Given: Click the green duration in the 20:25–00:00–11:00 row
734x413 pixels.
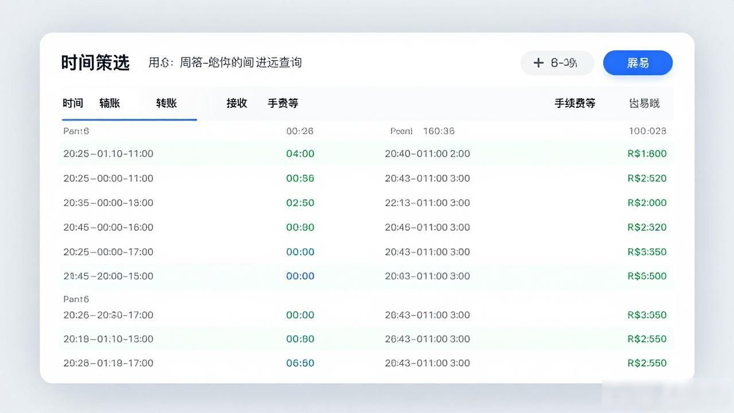Looking at the screenshot, I should pos(300,178).
